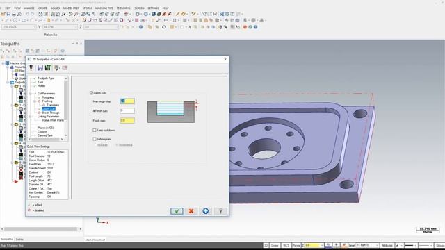Click the red round icon on third toolbar row

pos(245,27)
